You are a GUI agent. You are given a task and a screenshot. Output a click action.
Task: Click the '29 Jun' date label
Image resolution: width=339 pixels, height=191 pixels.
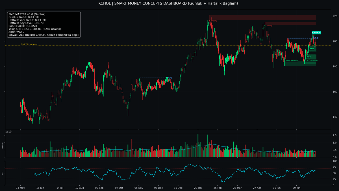click(x=297, y=188)
